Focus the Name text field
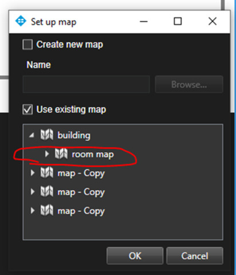Screen dimensions: 236x275 86,84
